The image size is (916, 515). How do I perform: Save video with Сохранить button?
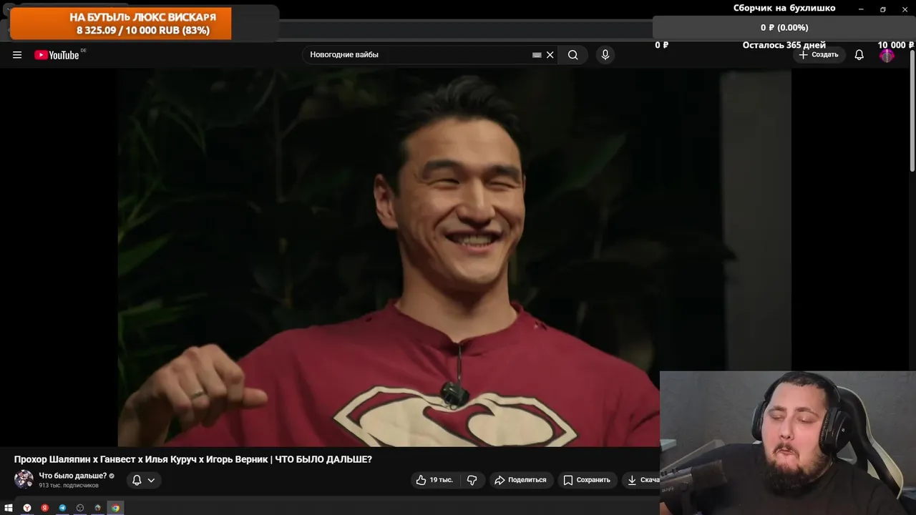pyautogui.click(x=587, y=480)
